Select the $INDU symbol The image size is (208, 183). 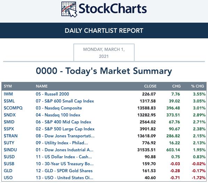pos(10,150)
